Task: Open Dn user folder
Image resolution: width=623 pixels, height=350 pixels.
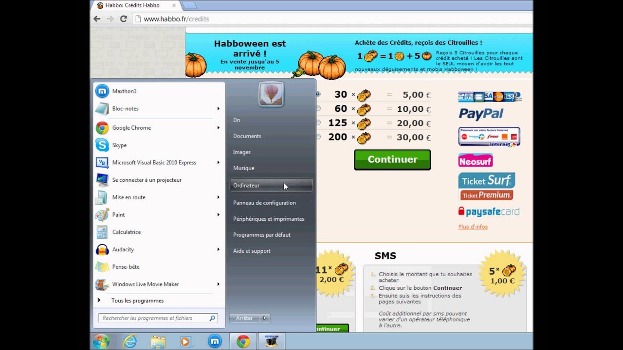Action: [x=271, y=120]
